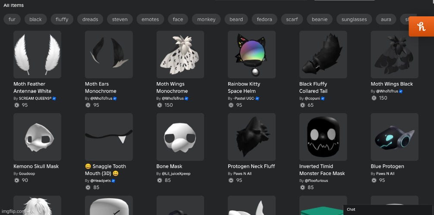Open Black Fluffy Collared Tail image
This screenshot has height=215, width=434.
(x=323, y=54)
